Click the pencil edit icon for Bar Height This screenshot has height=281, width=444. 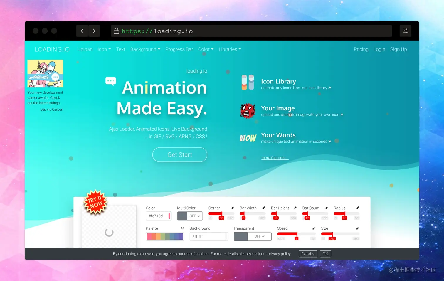[295, 208]
